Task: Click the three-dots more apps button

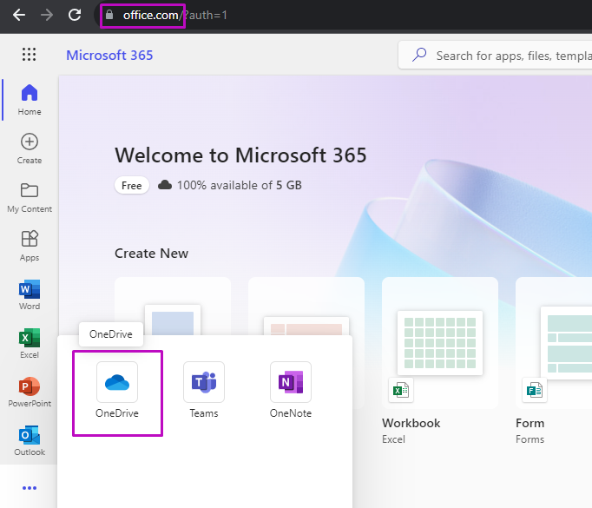Action: click(x=30, y=488)
